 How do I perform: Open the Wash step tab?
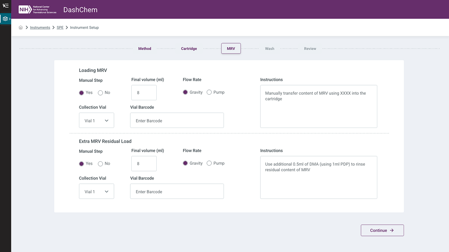[x=269, y=49]
